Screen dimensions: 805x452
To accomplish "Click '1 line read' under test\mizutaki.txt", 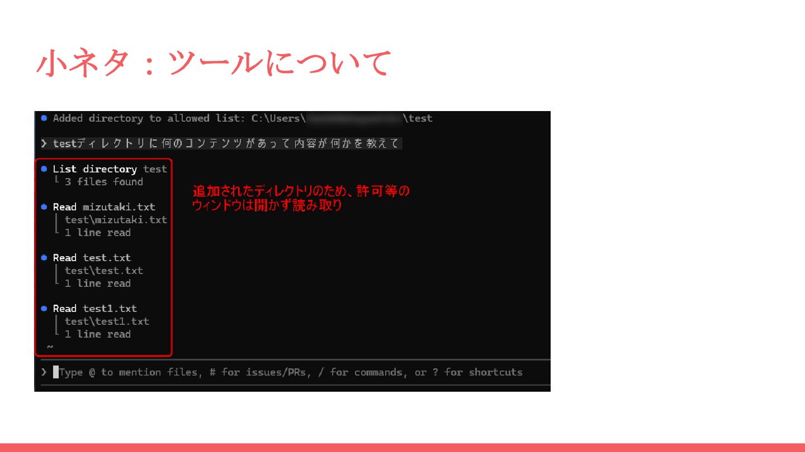I will click(x=98, y=233).
